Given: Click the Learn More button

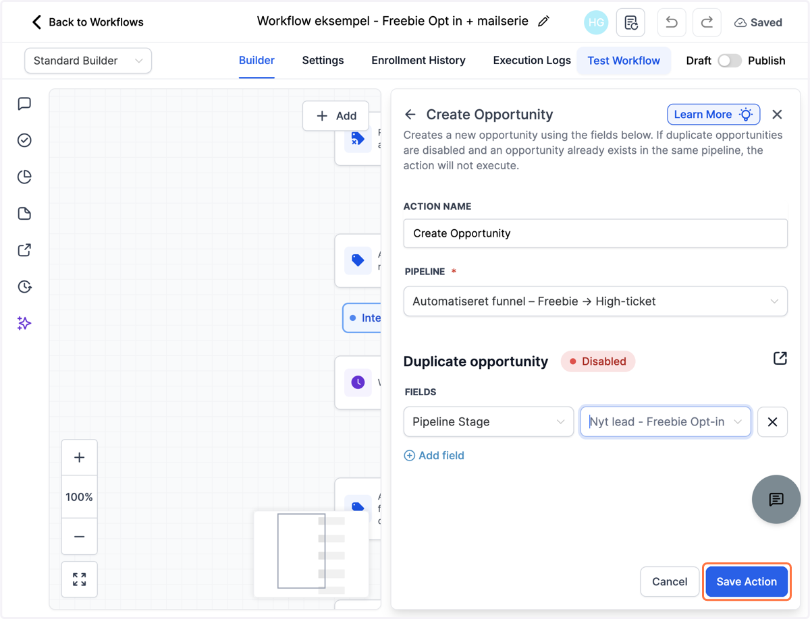Looking at the screenshot, I should [x=713, y=114].
